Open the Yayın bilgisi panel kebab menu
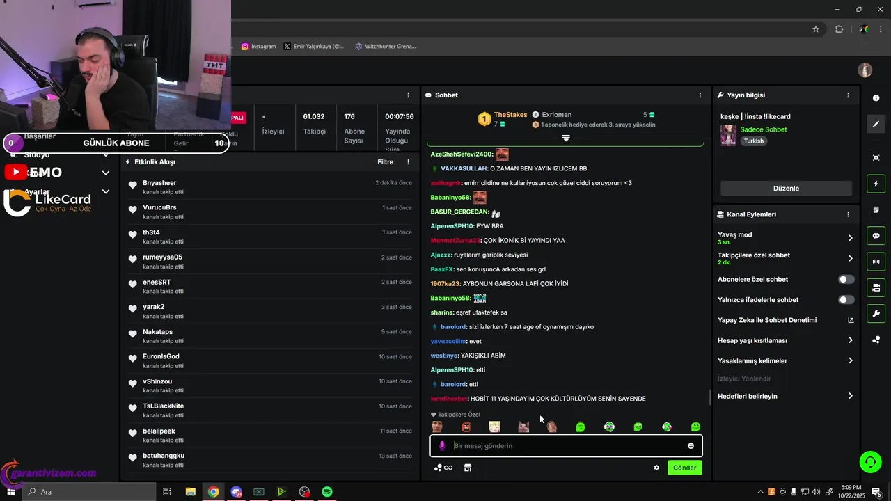Screen dimensions: 891x501 848,95
